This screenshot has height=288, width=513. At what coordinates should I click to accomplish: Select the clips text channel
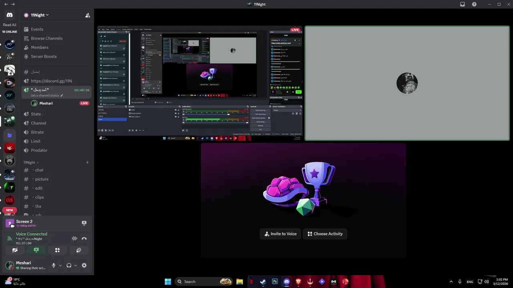click(57, 197)
